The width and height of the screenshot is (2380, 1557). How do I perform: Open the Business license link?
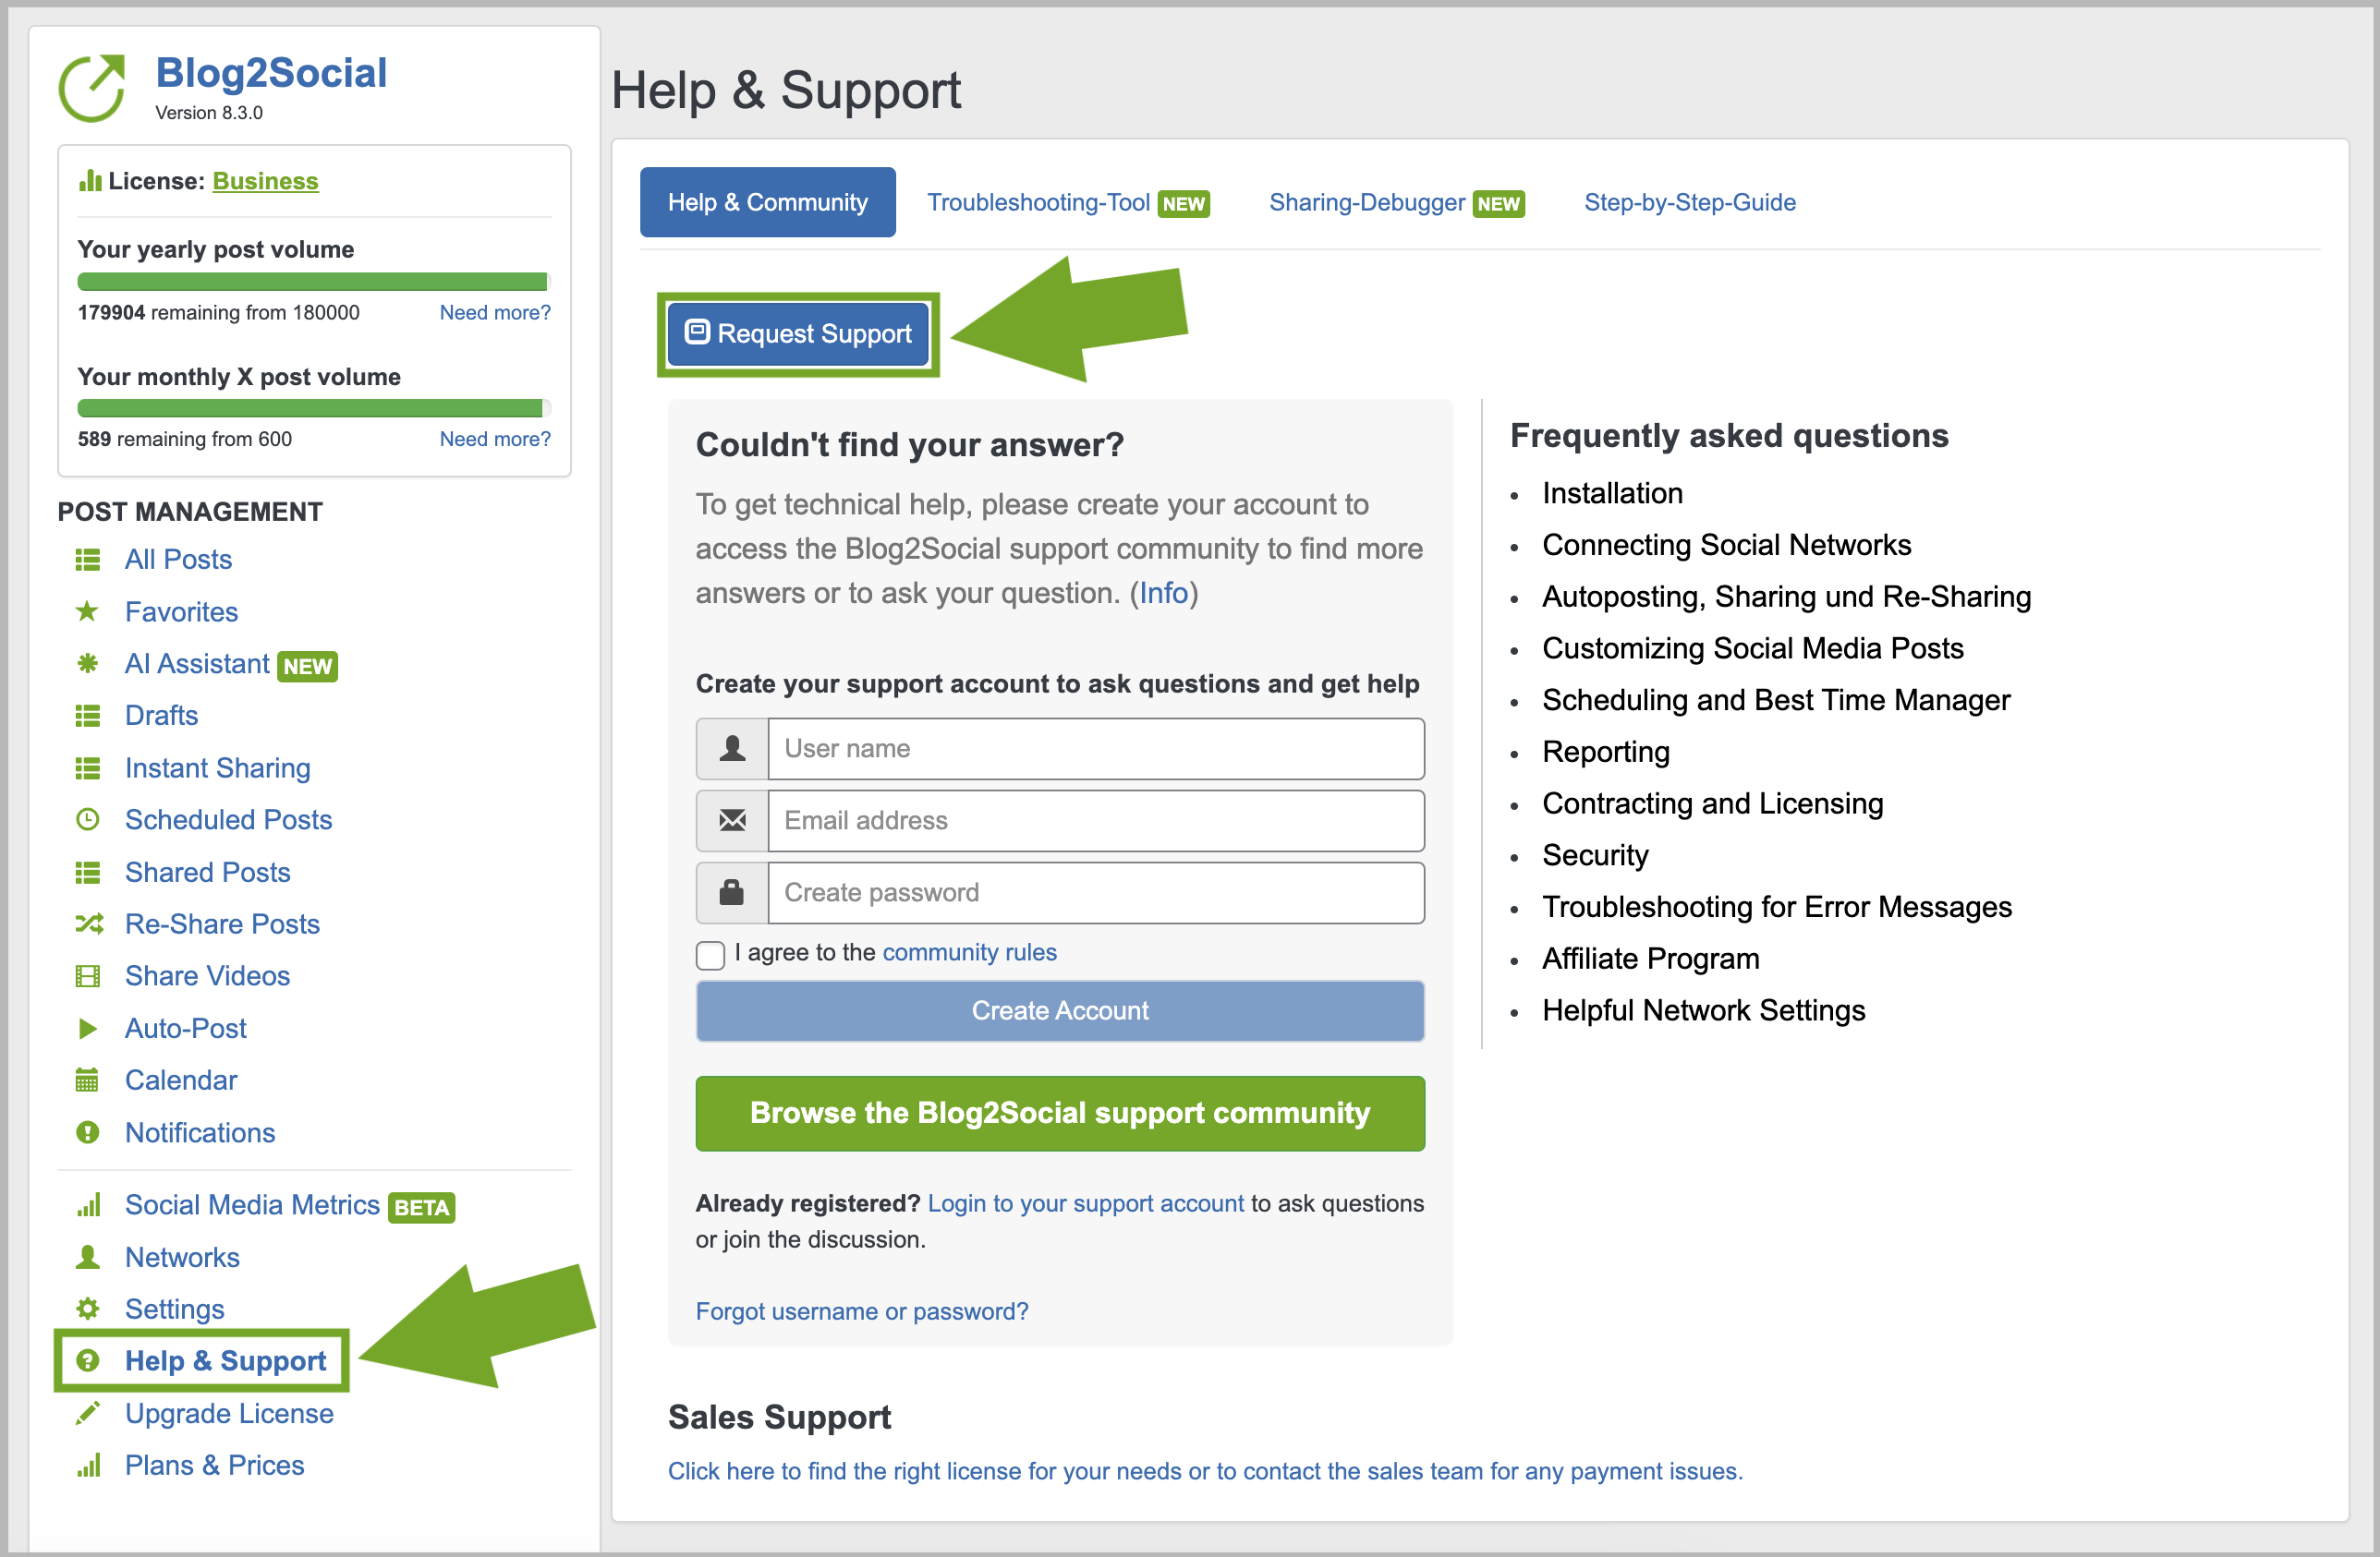tap(265, 181)
